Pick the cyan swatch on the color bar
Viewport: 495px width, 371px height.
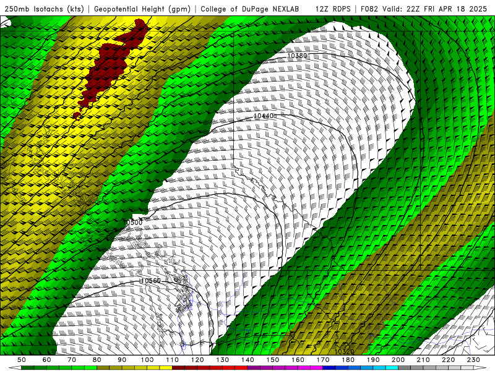(x=392, y=368)
